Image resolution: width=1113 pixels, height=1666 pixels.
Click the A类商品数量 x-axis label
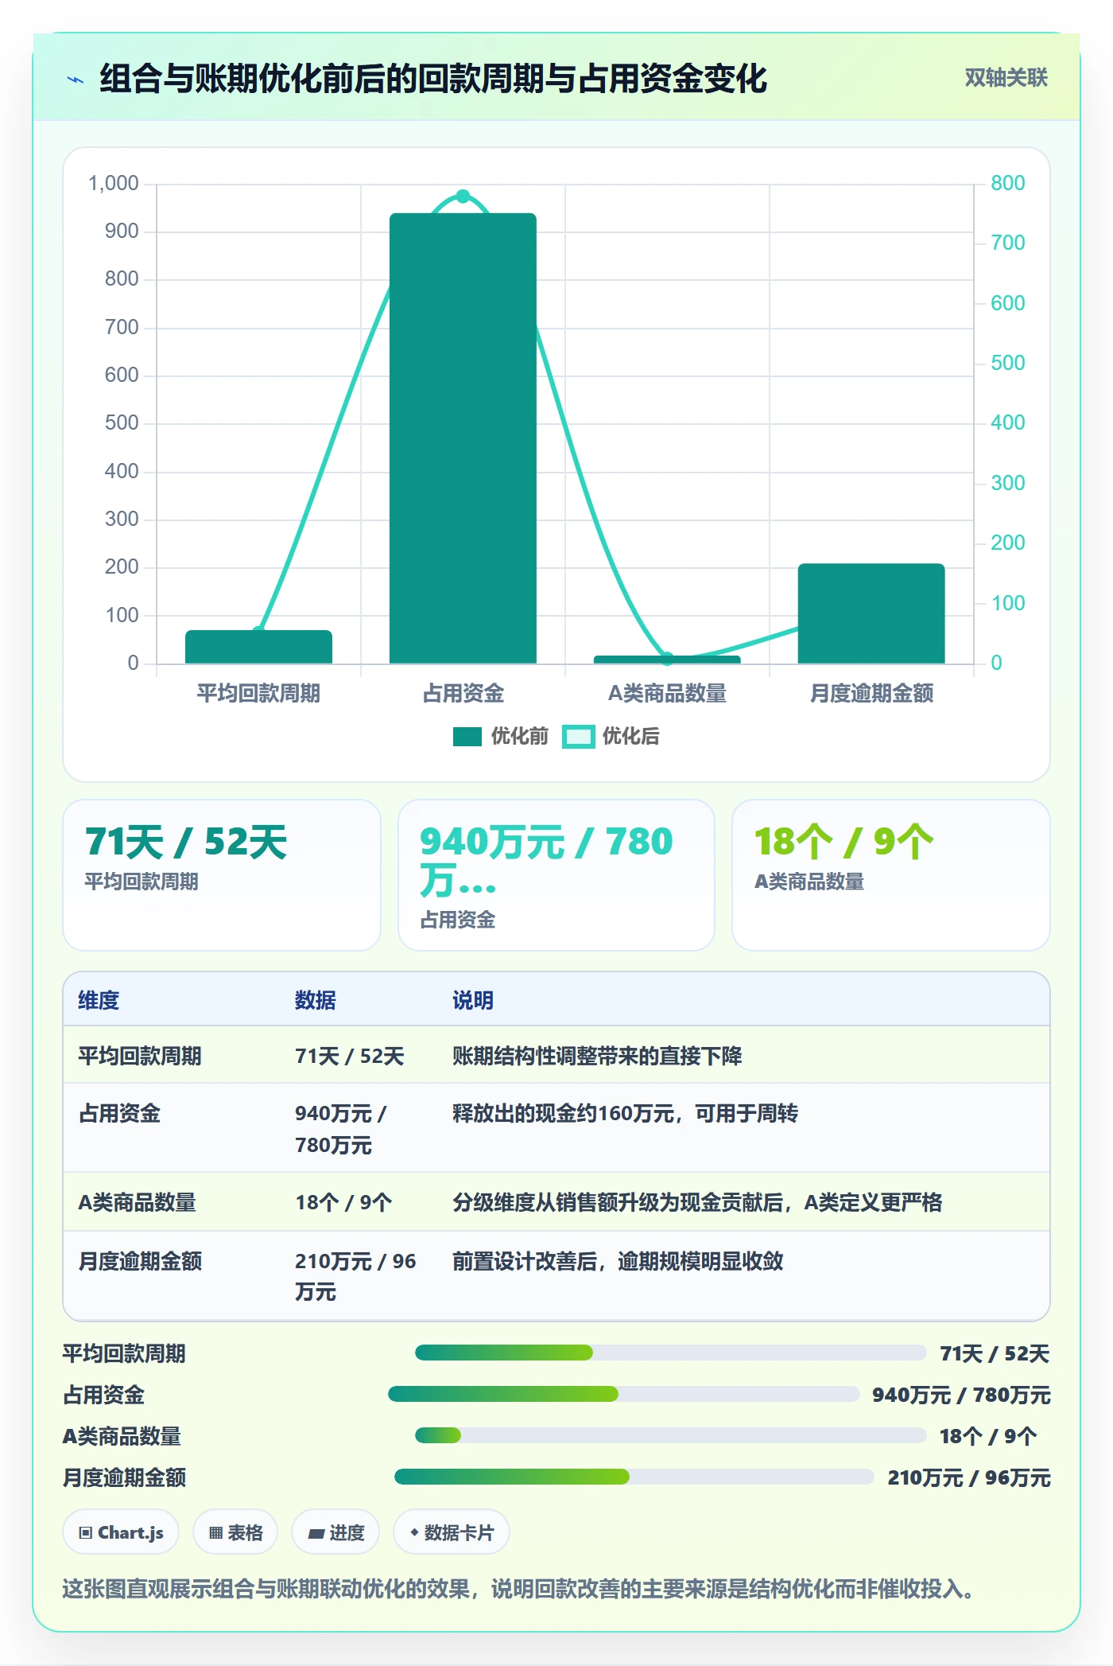coord(667,693)
